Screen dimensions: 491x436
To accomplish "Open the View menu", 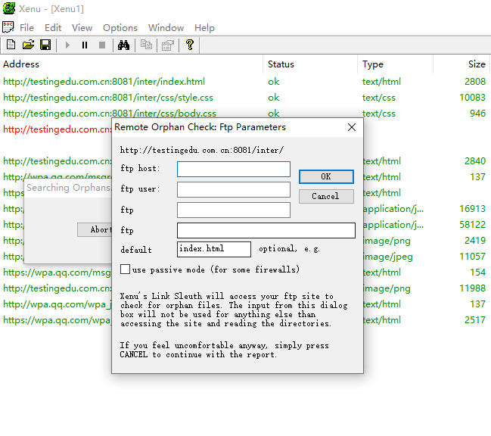I will [x=82, y=28].
